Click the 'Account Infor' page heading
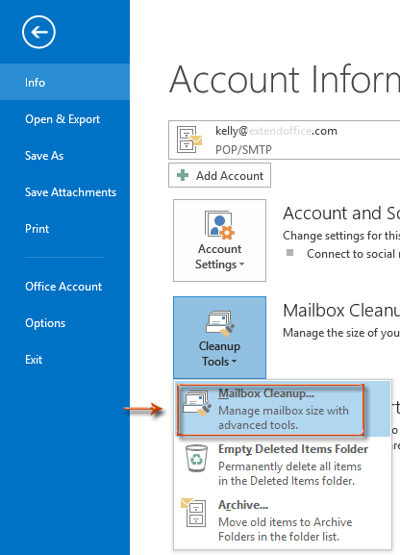 tap(285, 79)
